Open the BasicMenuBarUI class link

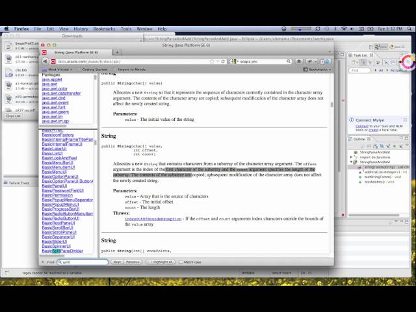pos(57,162)
